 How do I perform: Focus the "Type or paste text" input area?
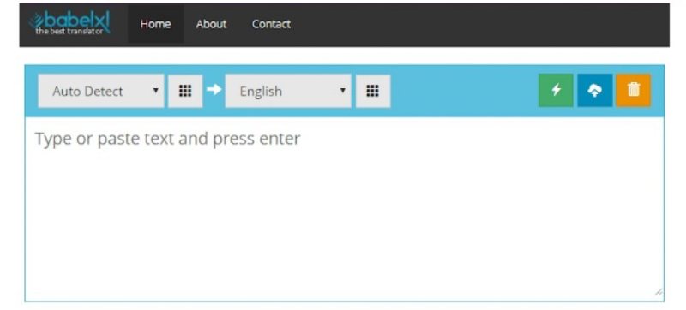pyautogui.click(x=345, y=209)
